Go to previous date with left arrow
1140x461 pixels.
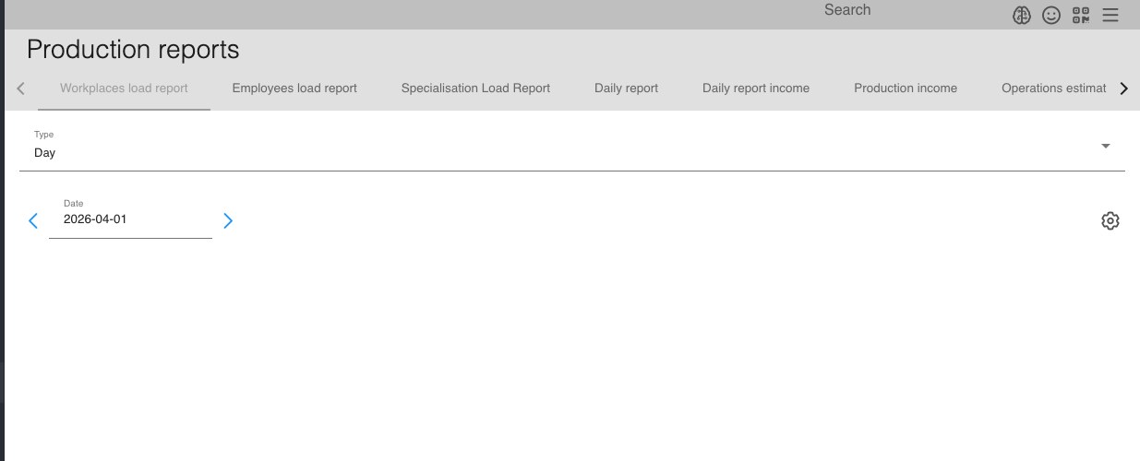(x=33, y=221)
